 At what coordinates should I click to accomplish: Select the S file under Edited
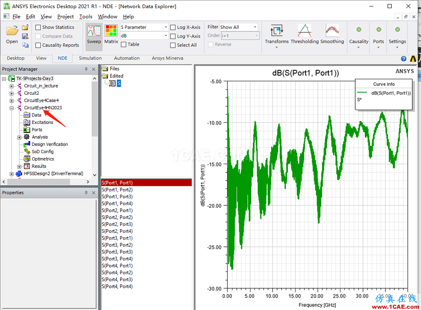click(119, 83)
